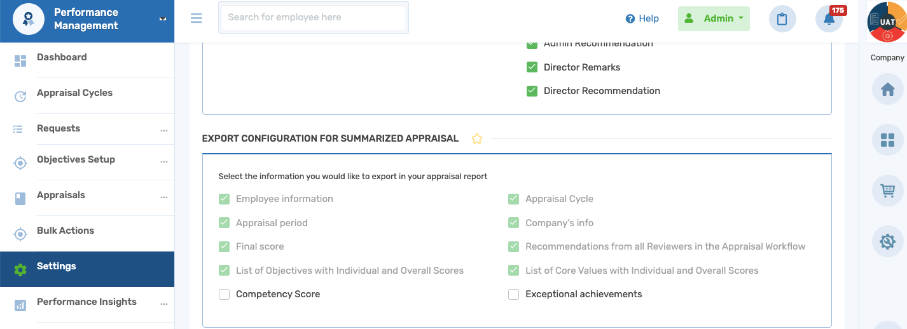Click the Help link
This screenshot has height=329, width=907.
pyautogui.click(x=642, y=18)
